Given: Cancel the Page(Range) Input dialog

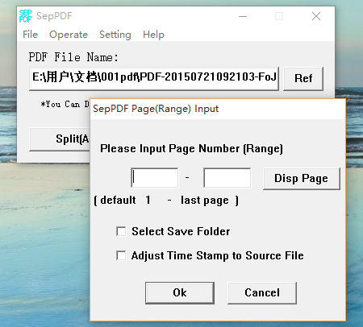Looking at the screenshot, I should pyautogui.click(x=262, y=292).
